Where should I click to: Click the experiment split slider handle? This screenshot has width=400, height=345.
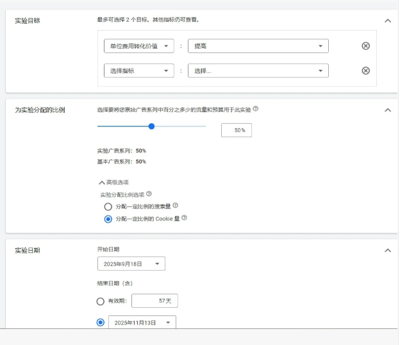click(x=151, y=126)
